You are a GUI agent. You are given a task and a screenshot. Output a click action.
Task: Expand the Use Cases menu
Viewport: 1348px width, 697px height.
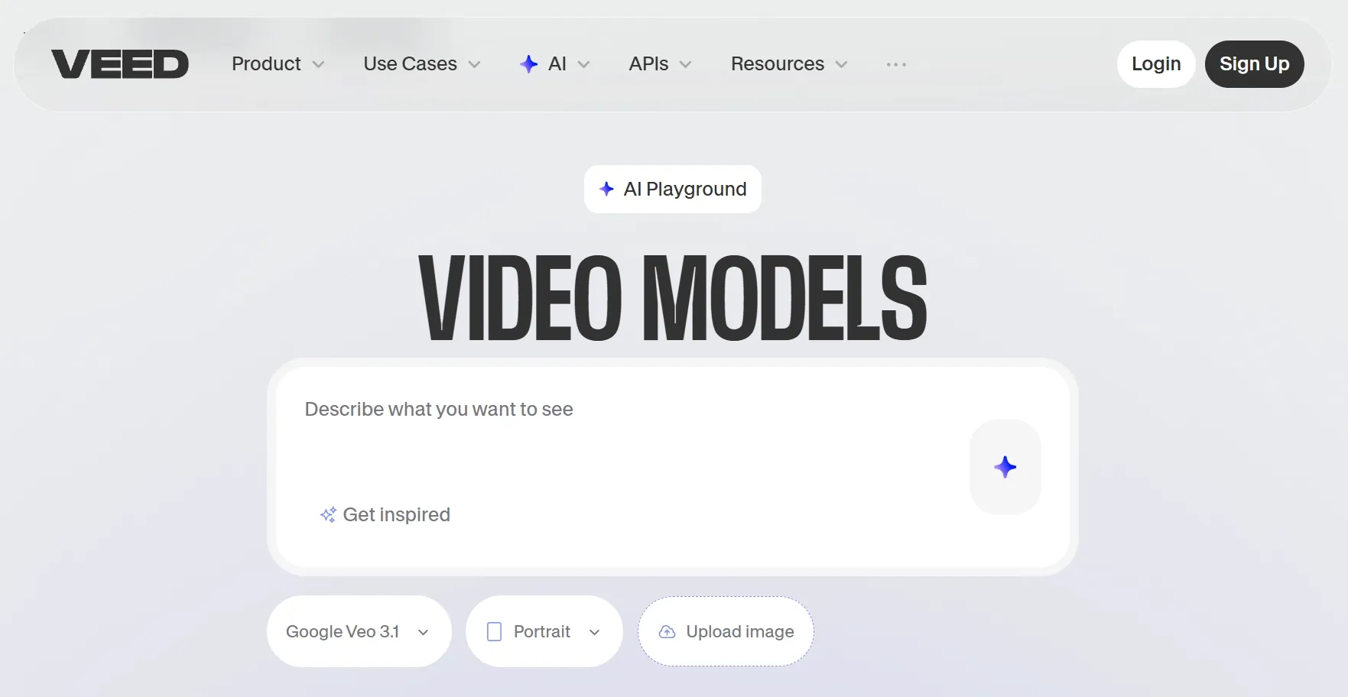tap(422, 64)
